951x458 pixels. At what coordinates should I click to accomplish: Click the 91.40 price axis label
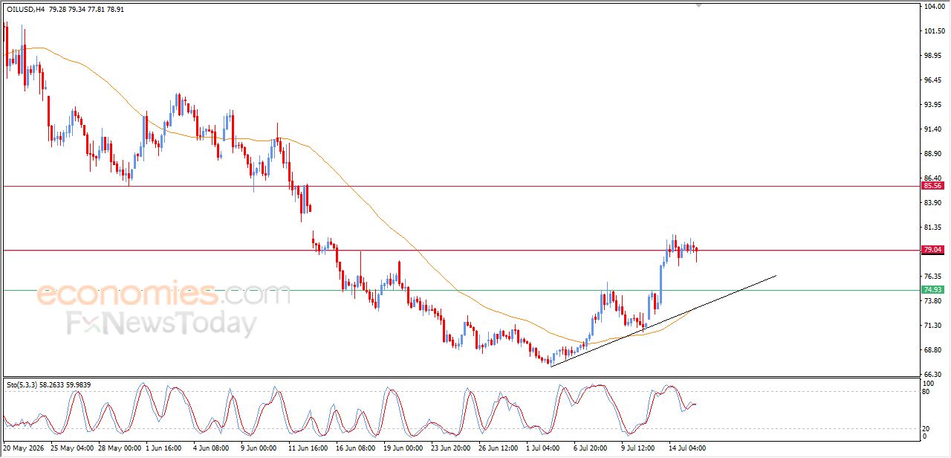coord(933,129)
